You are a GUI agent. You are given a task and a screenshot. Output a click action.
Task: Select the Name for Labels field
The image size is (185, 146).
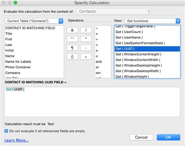[34, 61]
